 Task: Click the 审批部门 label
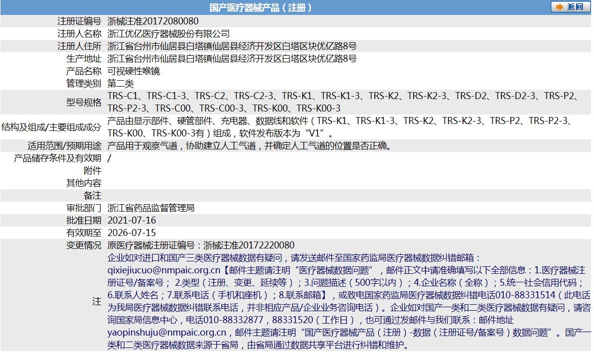[84, 208]
